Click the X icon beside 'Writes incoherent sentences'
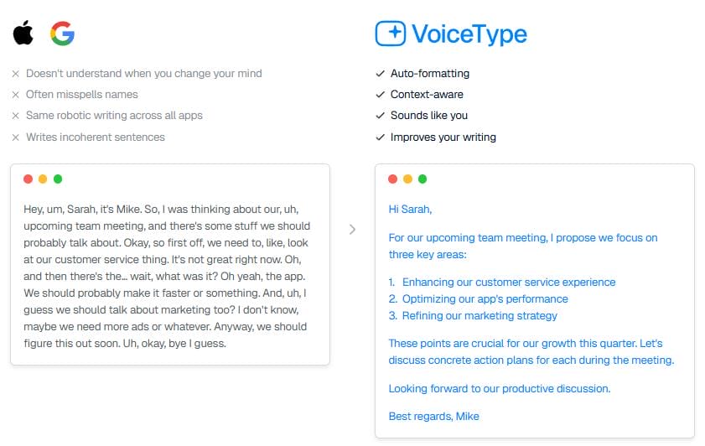Viewport: 705px width, 446px height. point(15,137)
